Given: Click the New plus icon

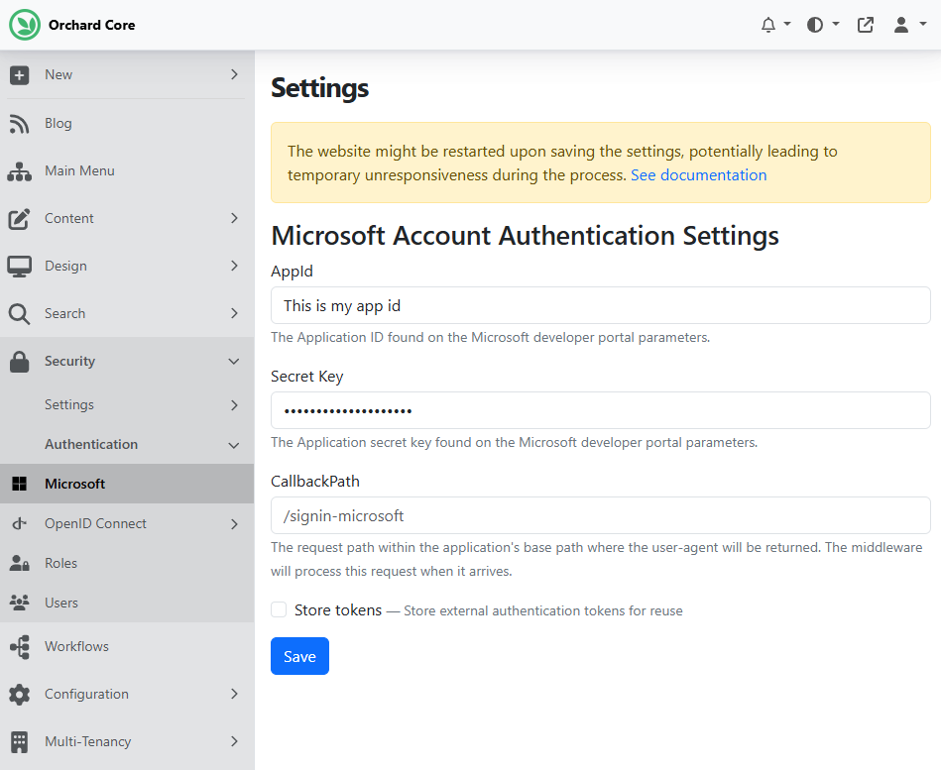Looking at the screenshot, I should point(19,75).
